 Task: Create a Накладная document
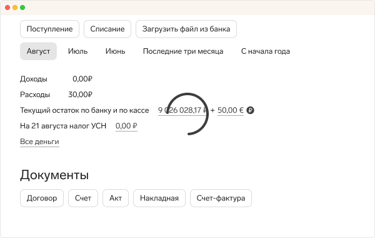point(159,198)
